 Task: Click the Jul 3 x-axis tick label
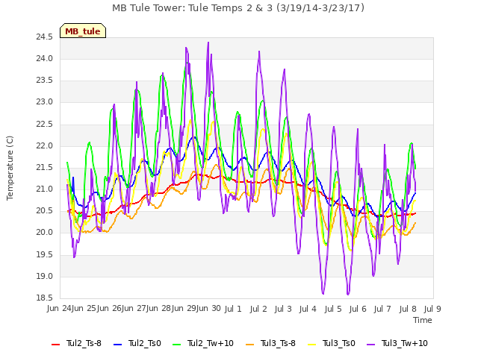(x=283, y=309)
